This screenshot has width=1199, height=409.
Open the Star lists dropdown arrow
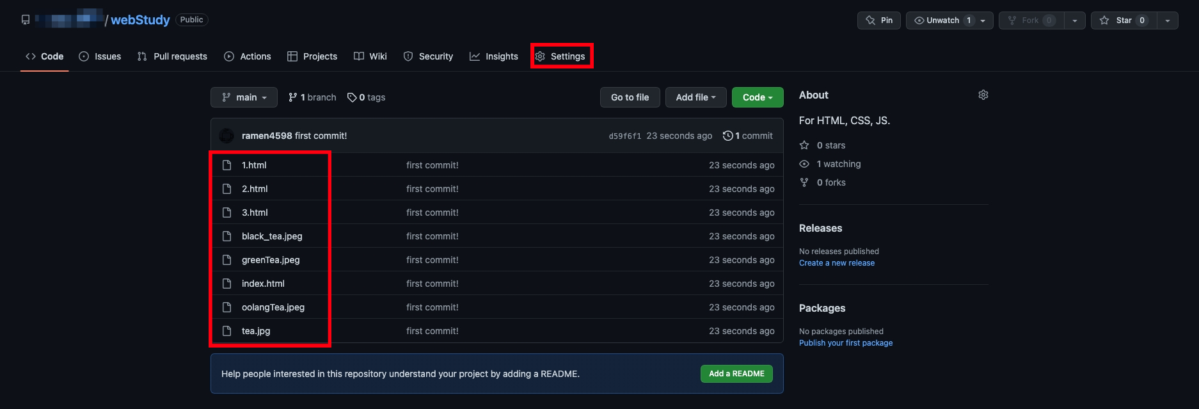click(x=1168, y=20)
